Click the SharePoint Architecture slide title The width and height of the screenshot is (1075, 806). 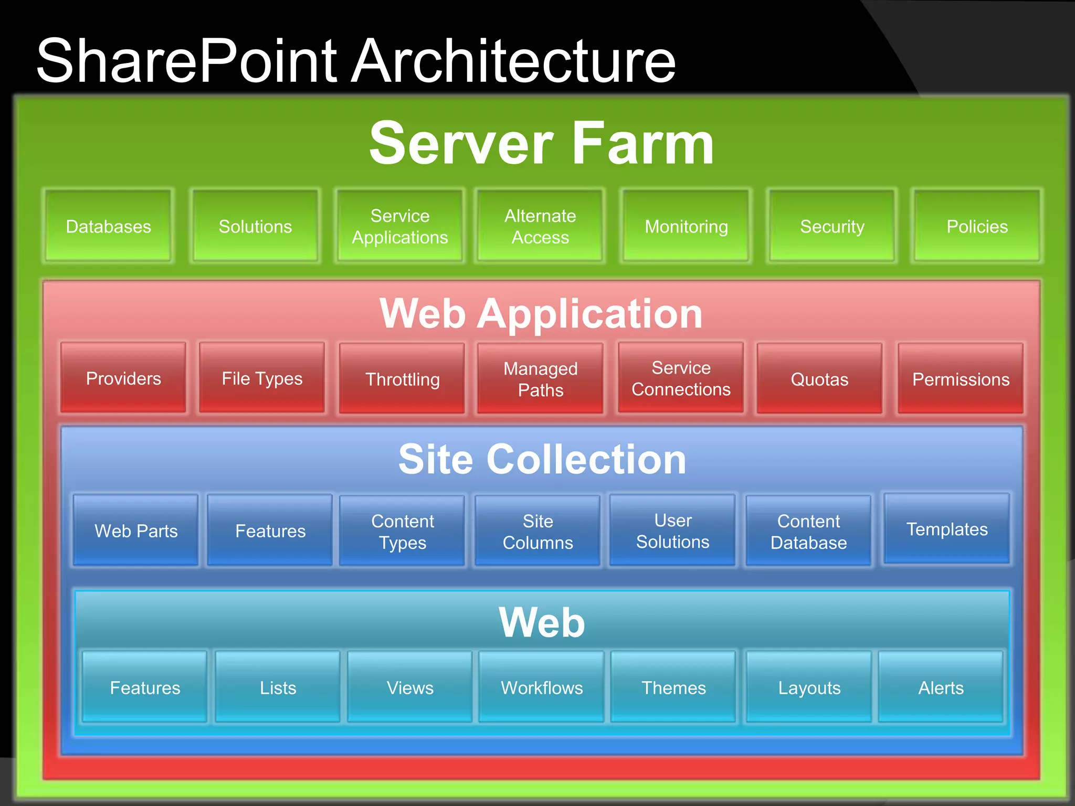point(356,60)
